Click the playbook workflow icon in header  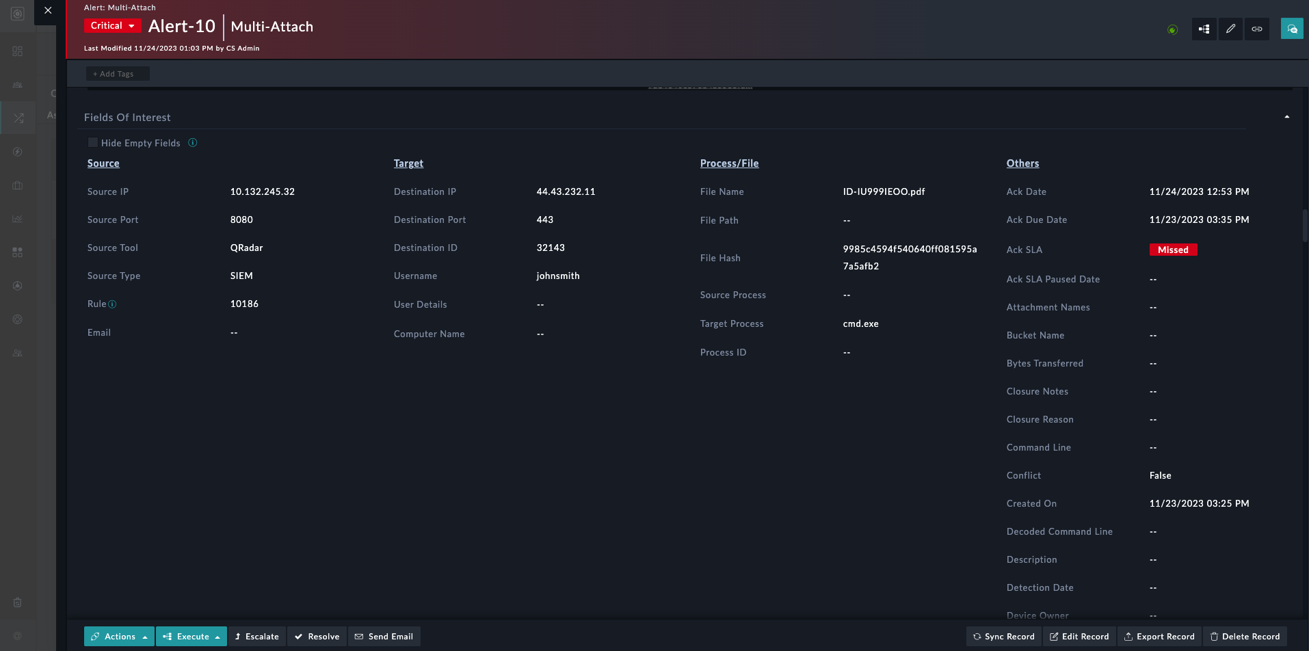1204,29
